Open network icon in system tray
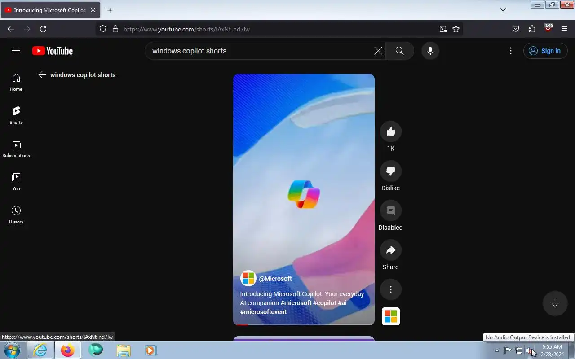The width and height of the screenshot is (575, 359). (519, 350)
